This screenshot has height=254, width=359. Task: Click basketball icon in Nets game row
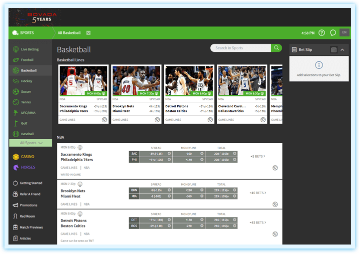coord(275,204)
